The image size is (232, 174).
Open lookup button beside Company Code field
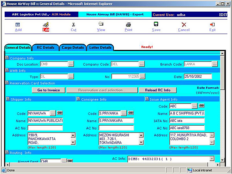(142, 64)
